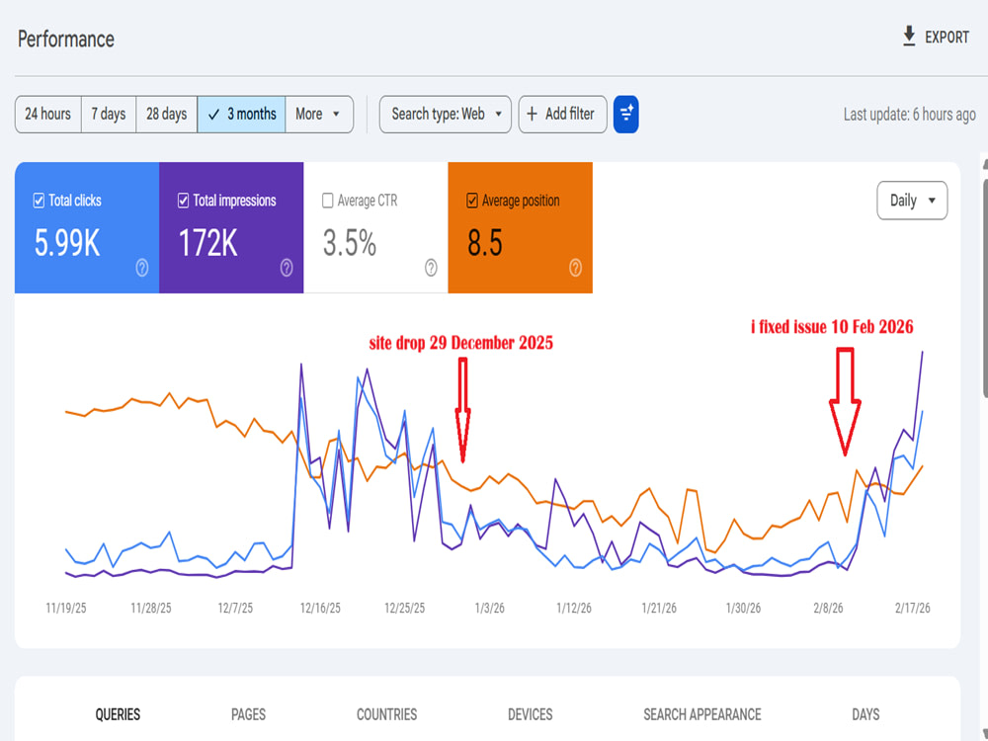
Task: Open the More date range dropdown
Action: point(319,114)
